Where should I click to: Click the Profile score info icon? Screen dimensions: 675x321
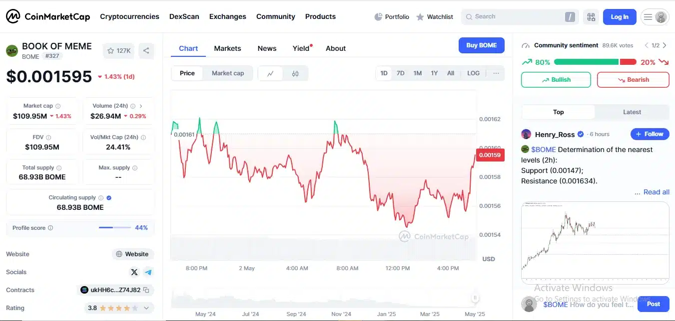click(x=50, y=228)
